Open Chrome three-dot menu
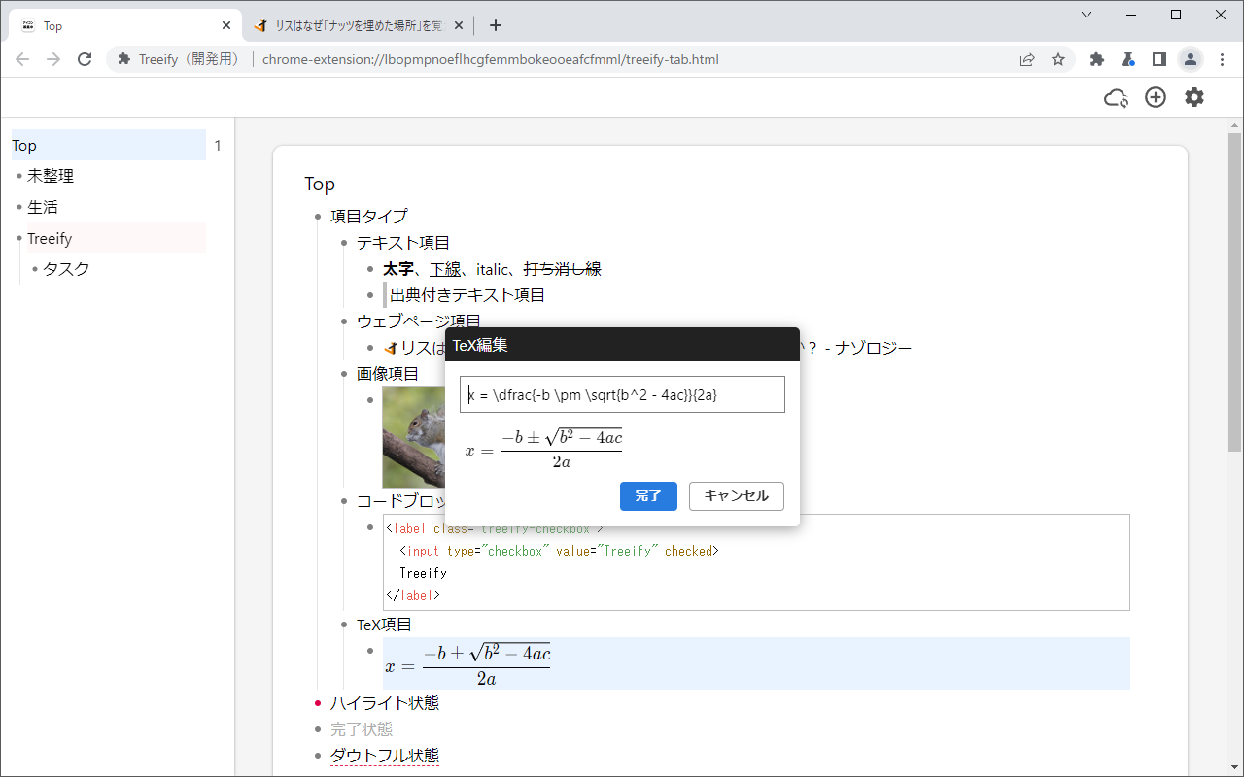Viewport: 1244px width, 777px height. (1222, 59)
